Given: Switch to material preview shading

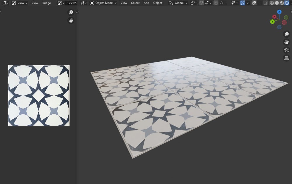Looking at the screenshot, I should 282,3.
